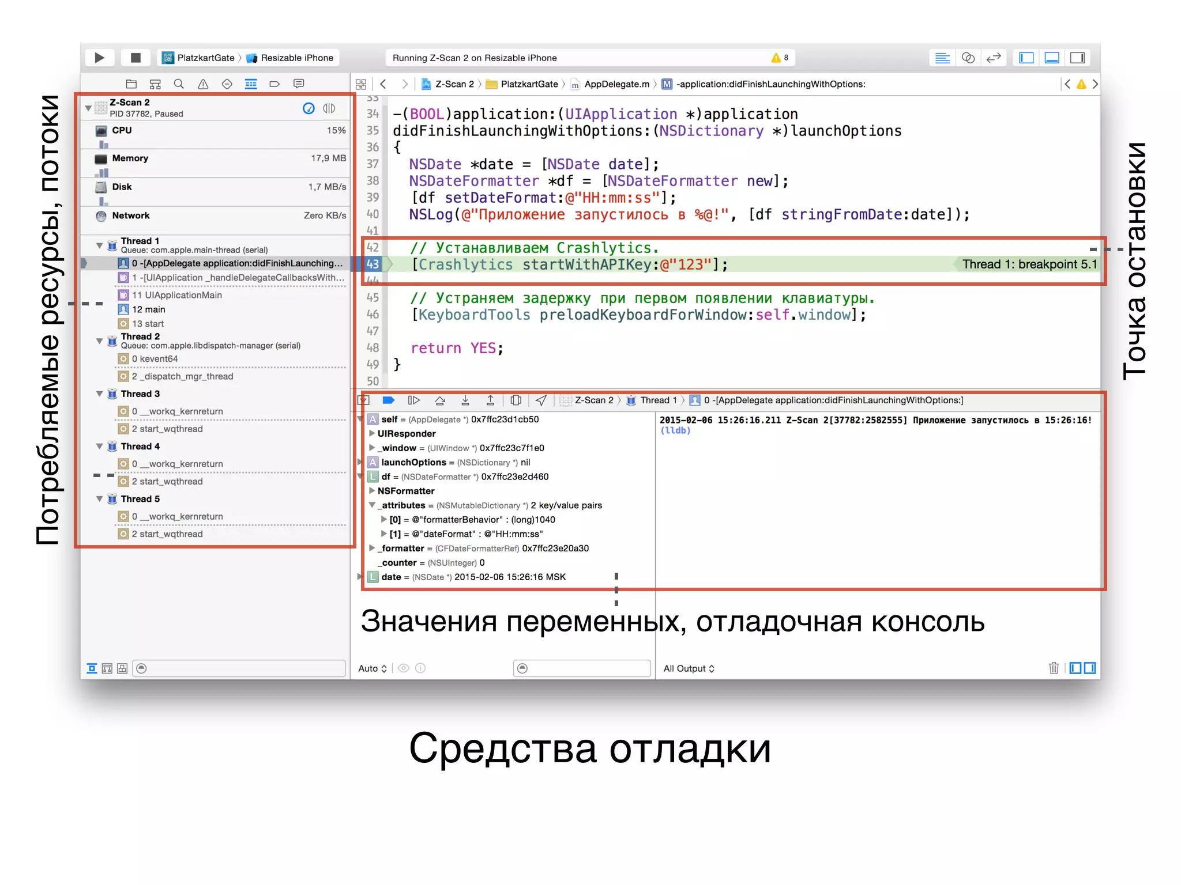Click the Run (play) button in toolbar
1181x885 pixels.
coord(99,58)
